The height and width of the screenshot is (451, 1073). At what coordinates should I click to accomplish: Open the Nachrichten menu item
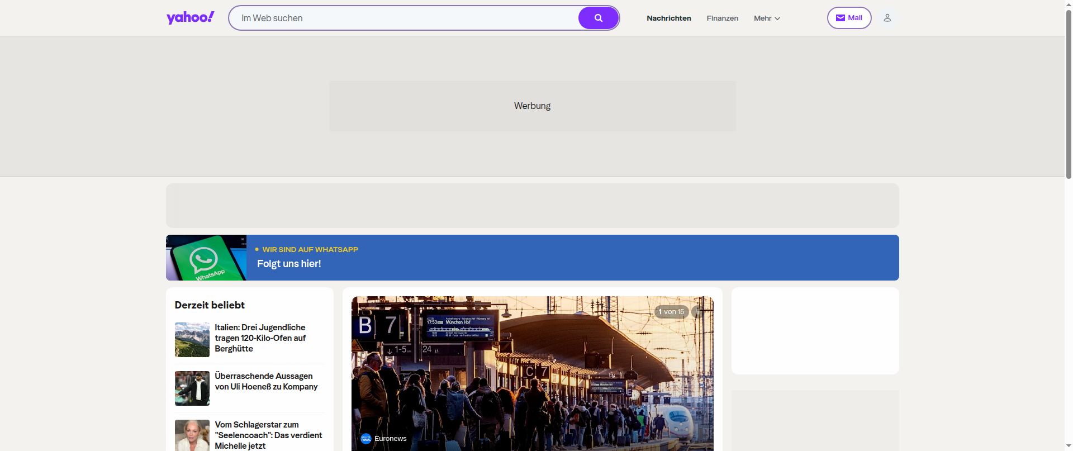669,18
